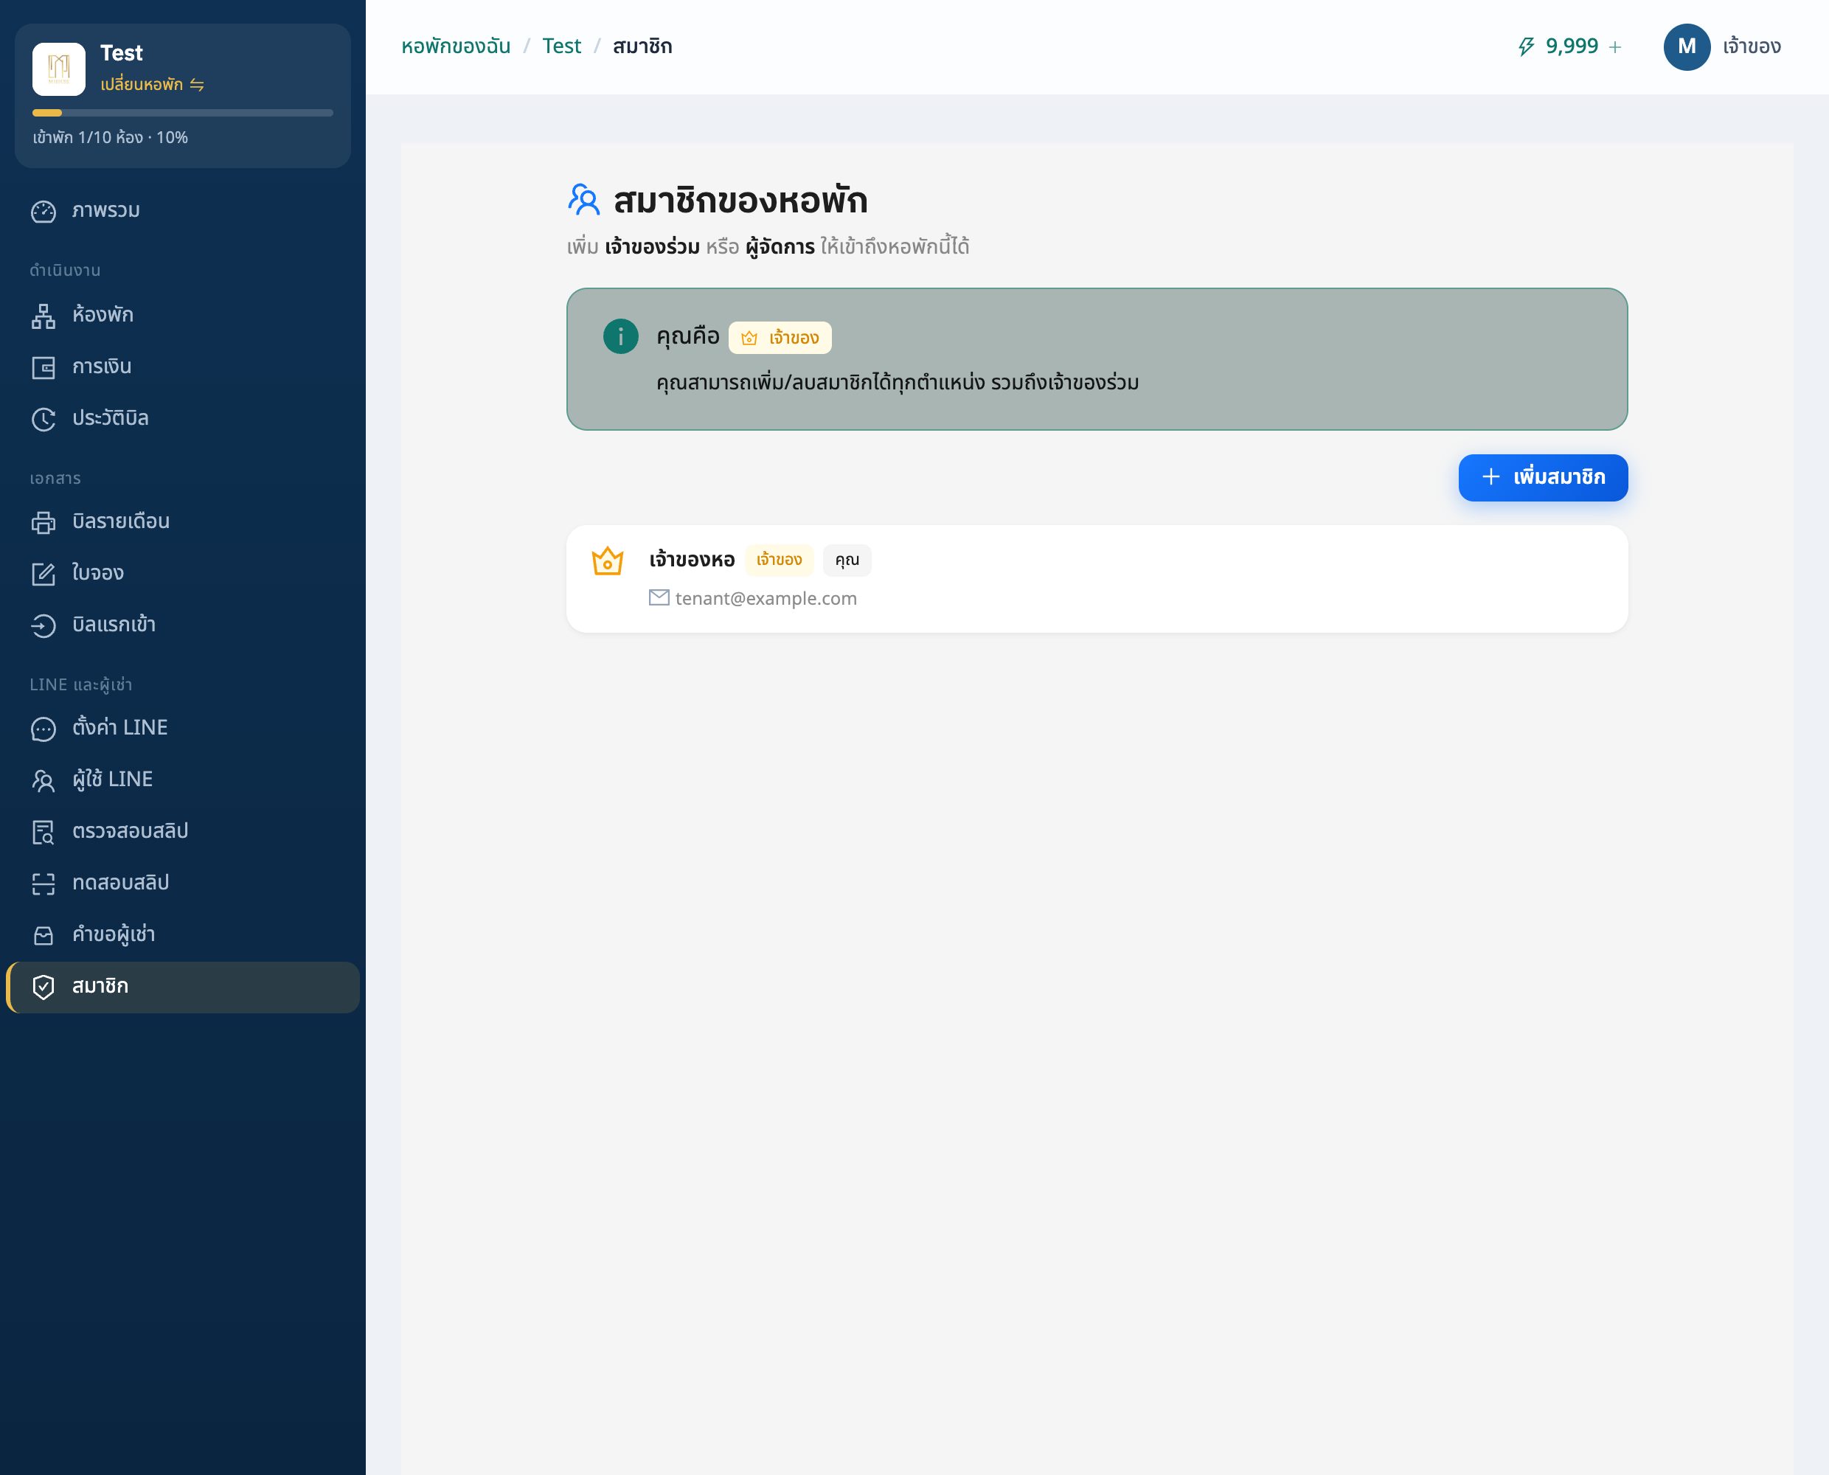Click the Test dormitory logo thumbnail
The image size is (1829, 1475).
coord(58,69)
